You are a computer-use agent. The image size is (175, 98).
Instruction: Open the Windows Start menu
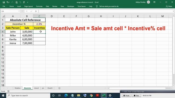(x=3, y=96)
